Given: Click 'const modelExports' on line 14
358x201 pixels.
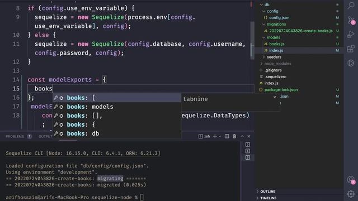Looking at the screenshot, I should pos(59,80).
